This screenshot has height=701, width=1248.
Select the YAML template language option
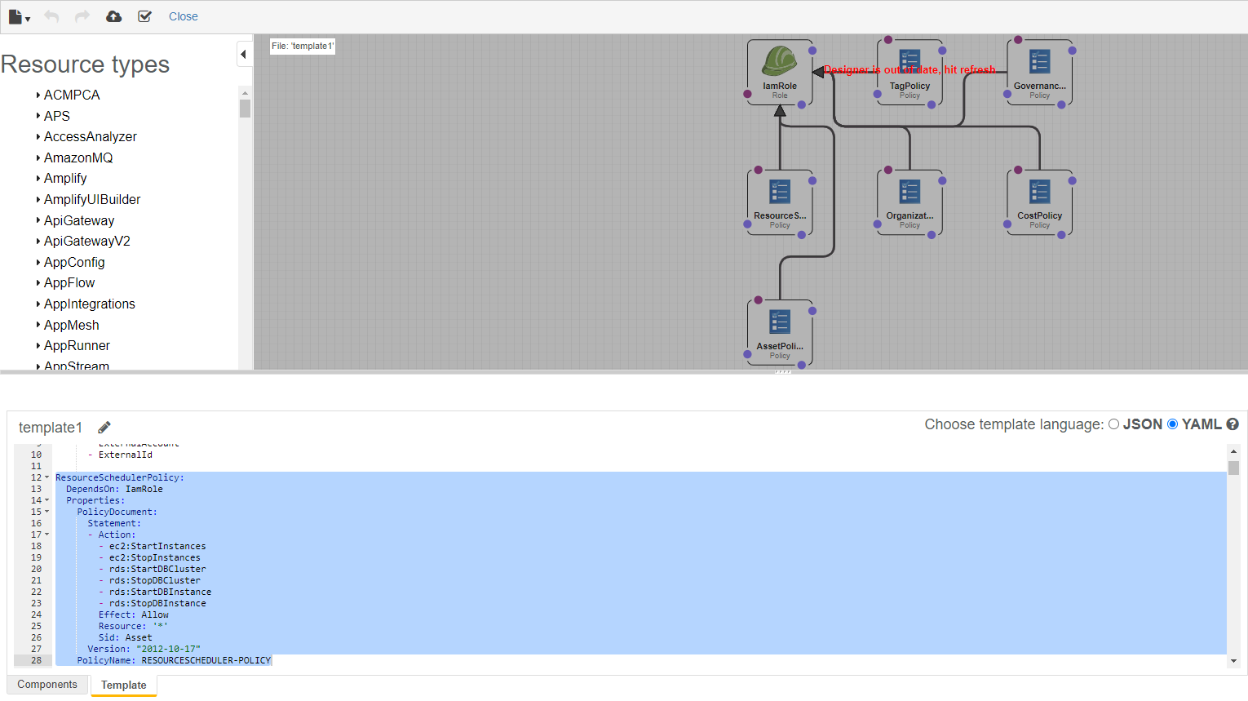pyautogui.click(x=1173, y=424)
